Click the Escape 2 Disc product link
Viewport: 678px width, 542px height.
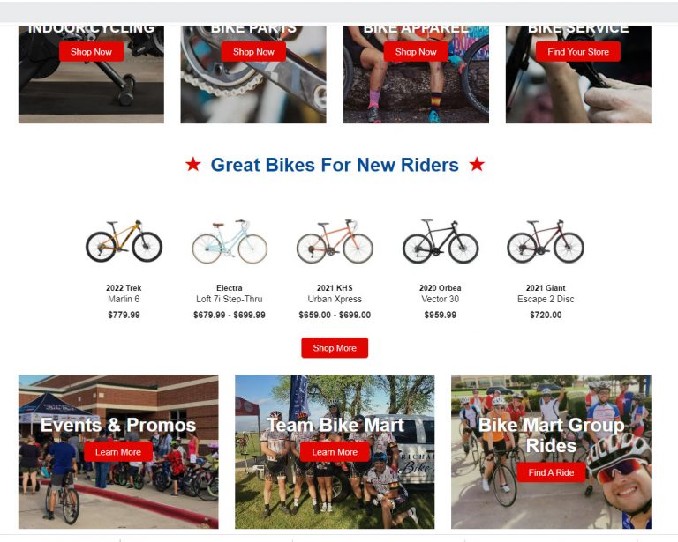point(546,299)
